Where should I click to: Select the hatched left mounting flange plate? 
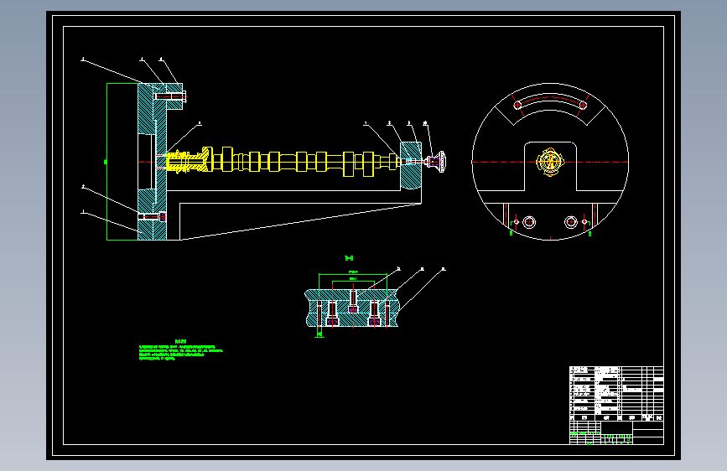click(152, 162)
